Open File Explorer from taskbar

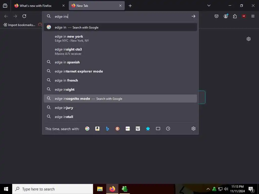100,189
